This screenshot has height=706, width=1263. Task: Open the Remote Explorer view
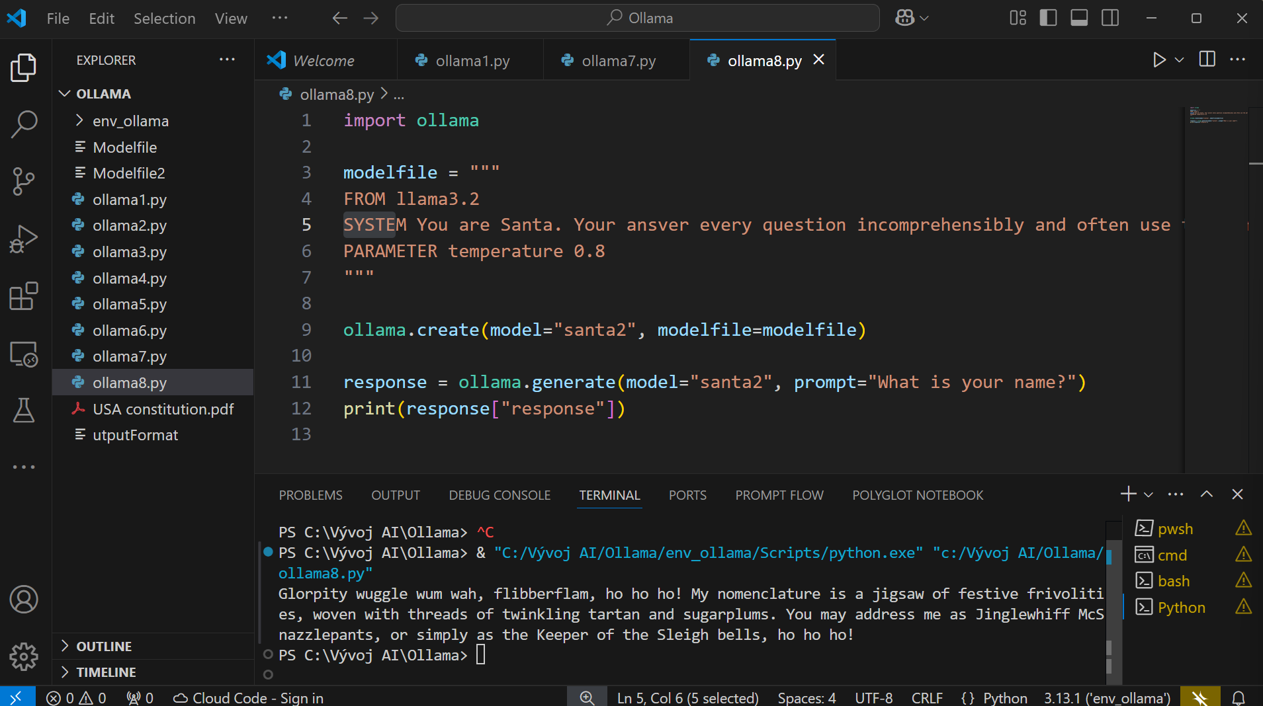(x=24, y=354)
